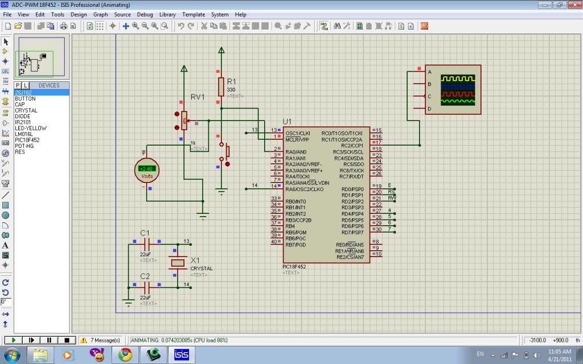
Task: Select PIC18F452 in the devices list
Action: pos(27,140)
